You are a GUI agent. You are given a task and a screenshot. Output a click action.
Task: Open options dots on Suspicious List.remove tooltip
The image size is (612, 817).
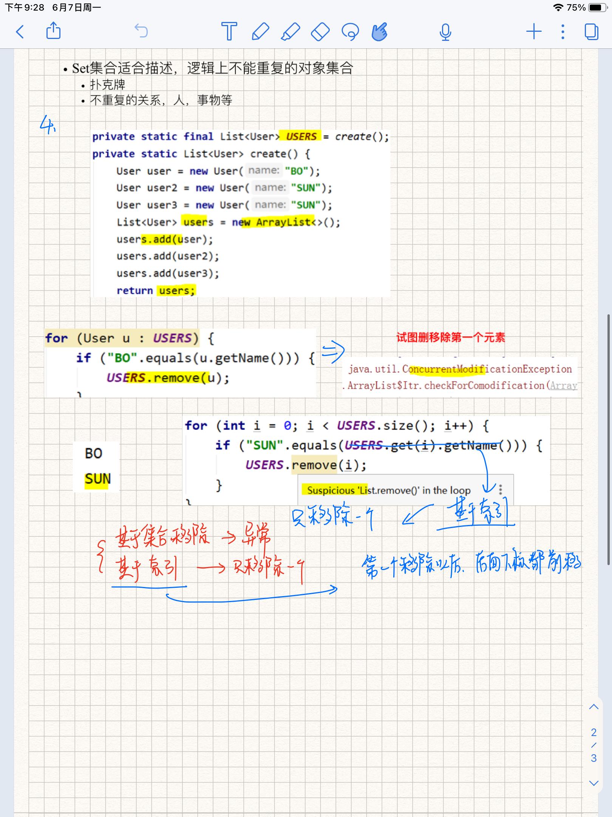[x=501, y=489]
